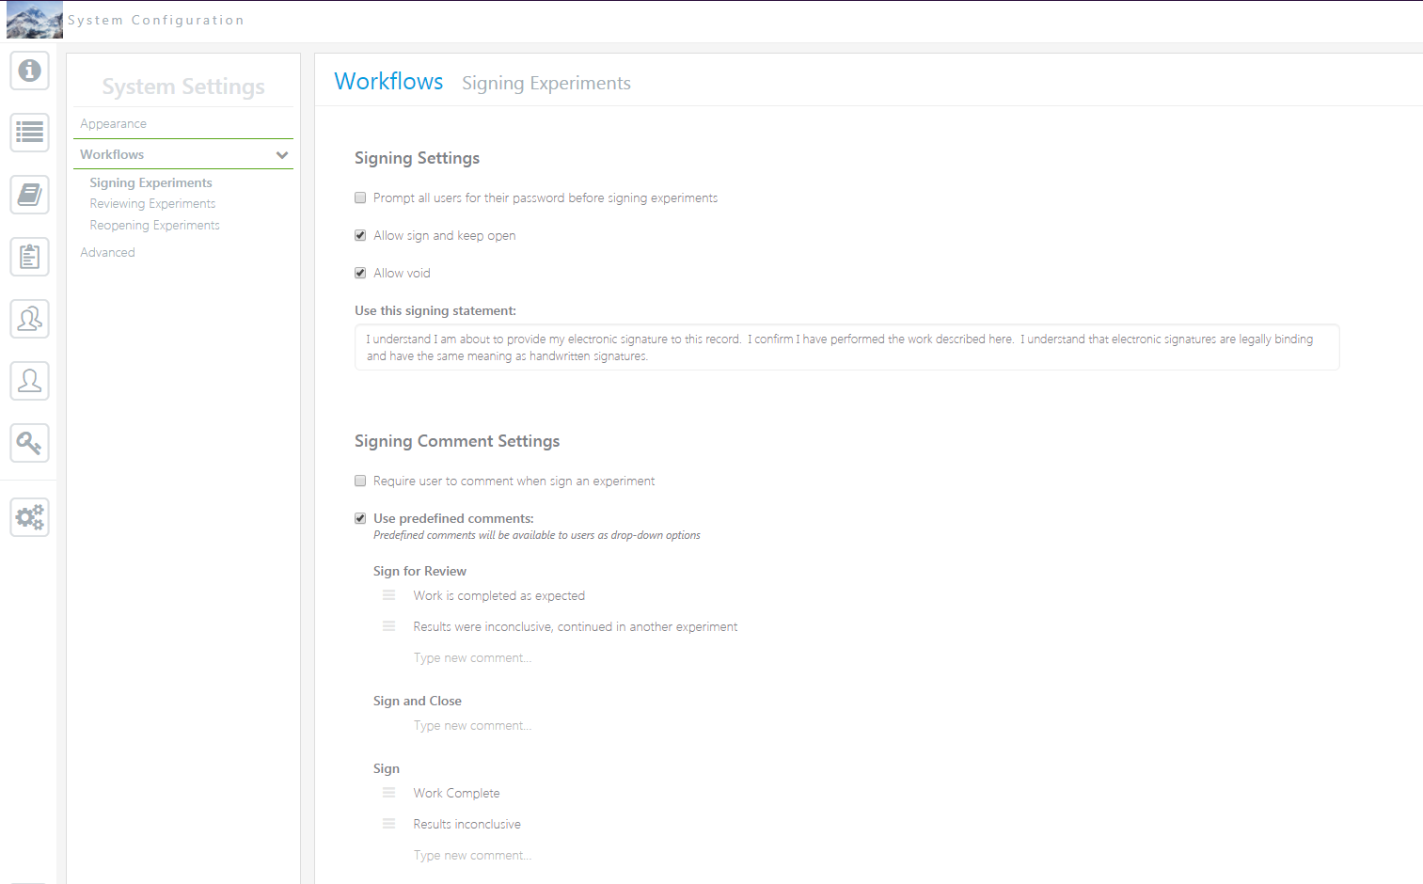Click the user groups icon
Screen dimensions: 1423x884
coord(30,319)
